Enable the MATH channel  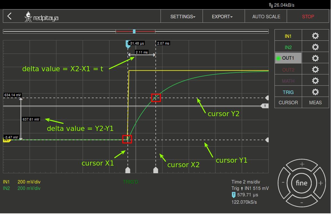coord(288,81)
